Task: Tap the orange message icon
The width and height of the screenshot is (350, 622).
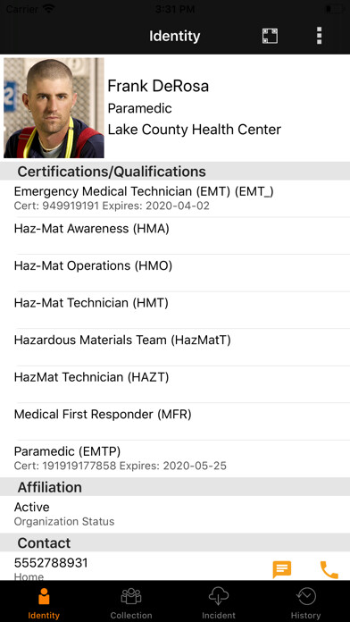Action: pos(282,569)
